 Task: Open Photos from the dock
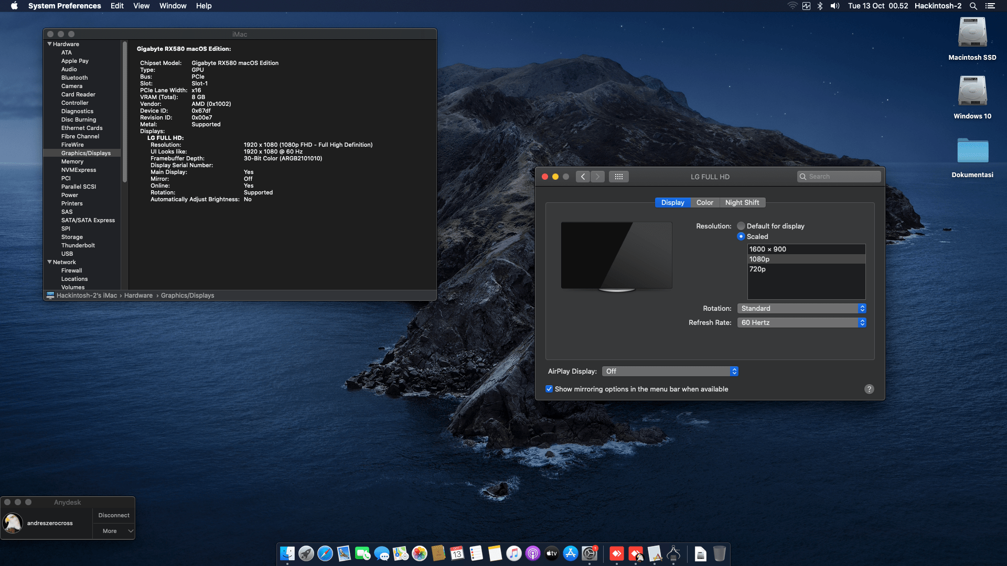pyautogui.click(x=420, y=553)
